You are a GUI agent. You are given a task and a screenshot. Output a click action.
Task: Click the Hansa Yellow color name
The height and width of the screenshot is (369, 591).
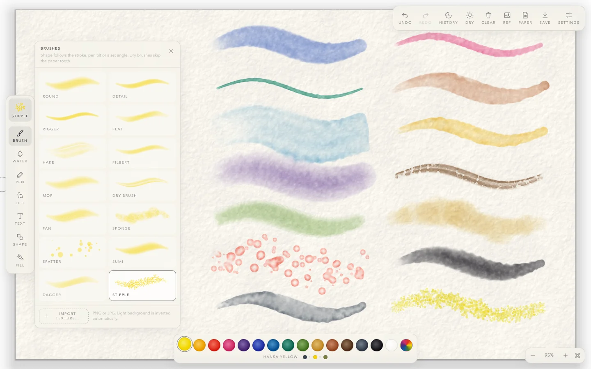click(280, 357)
